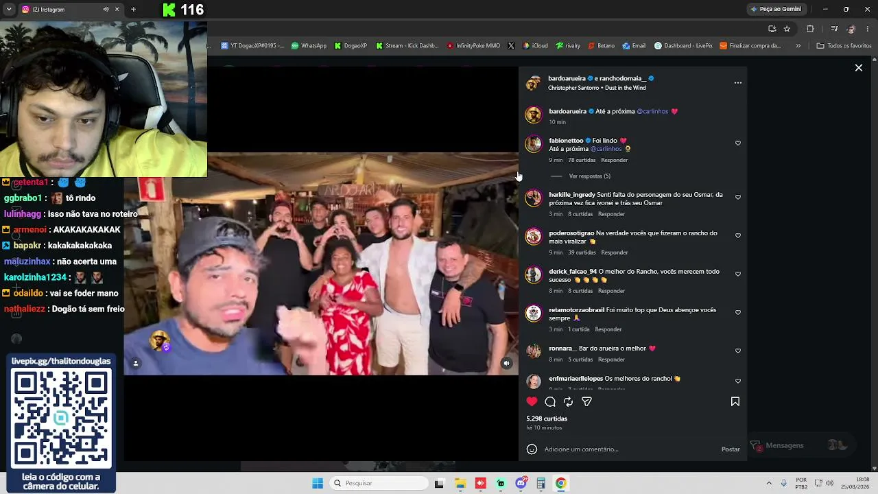
Task: Like the derick_falcao_94 comment
Action: [x=738, y=274]
